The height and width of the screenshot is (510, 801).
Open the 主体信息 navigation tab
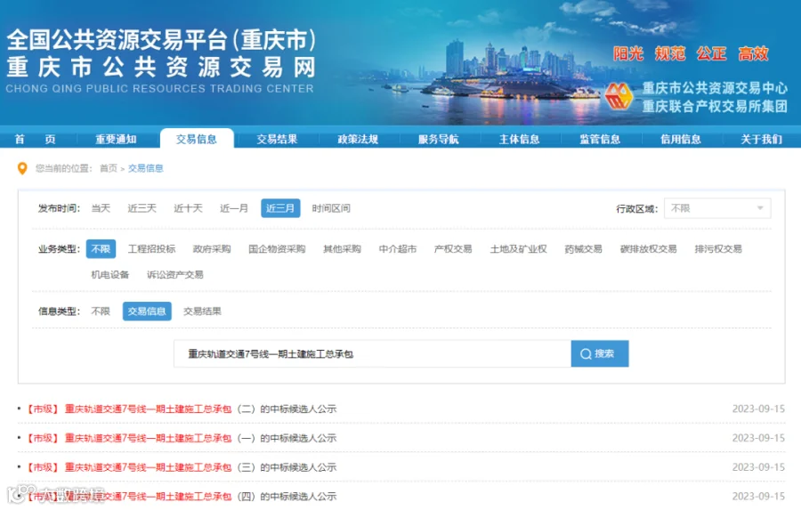coord(519,139)
